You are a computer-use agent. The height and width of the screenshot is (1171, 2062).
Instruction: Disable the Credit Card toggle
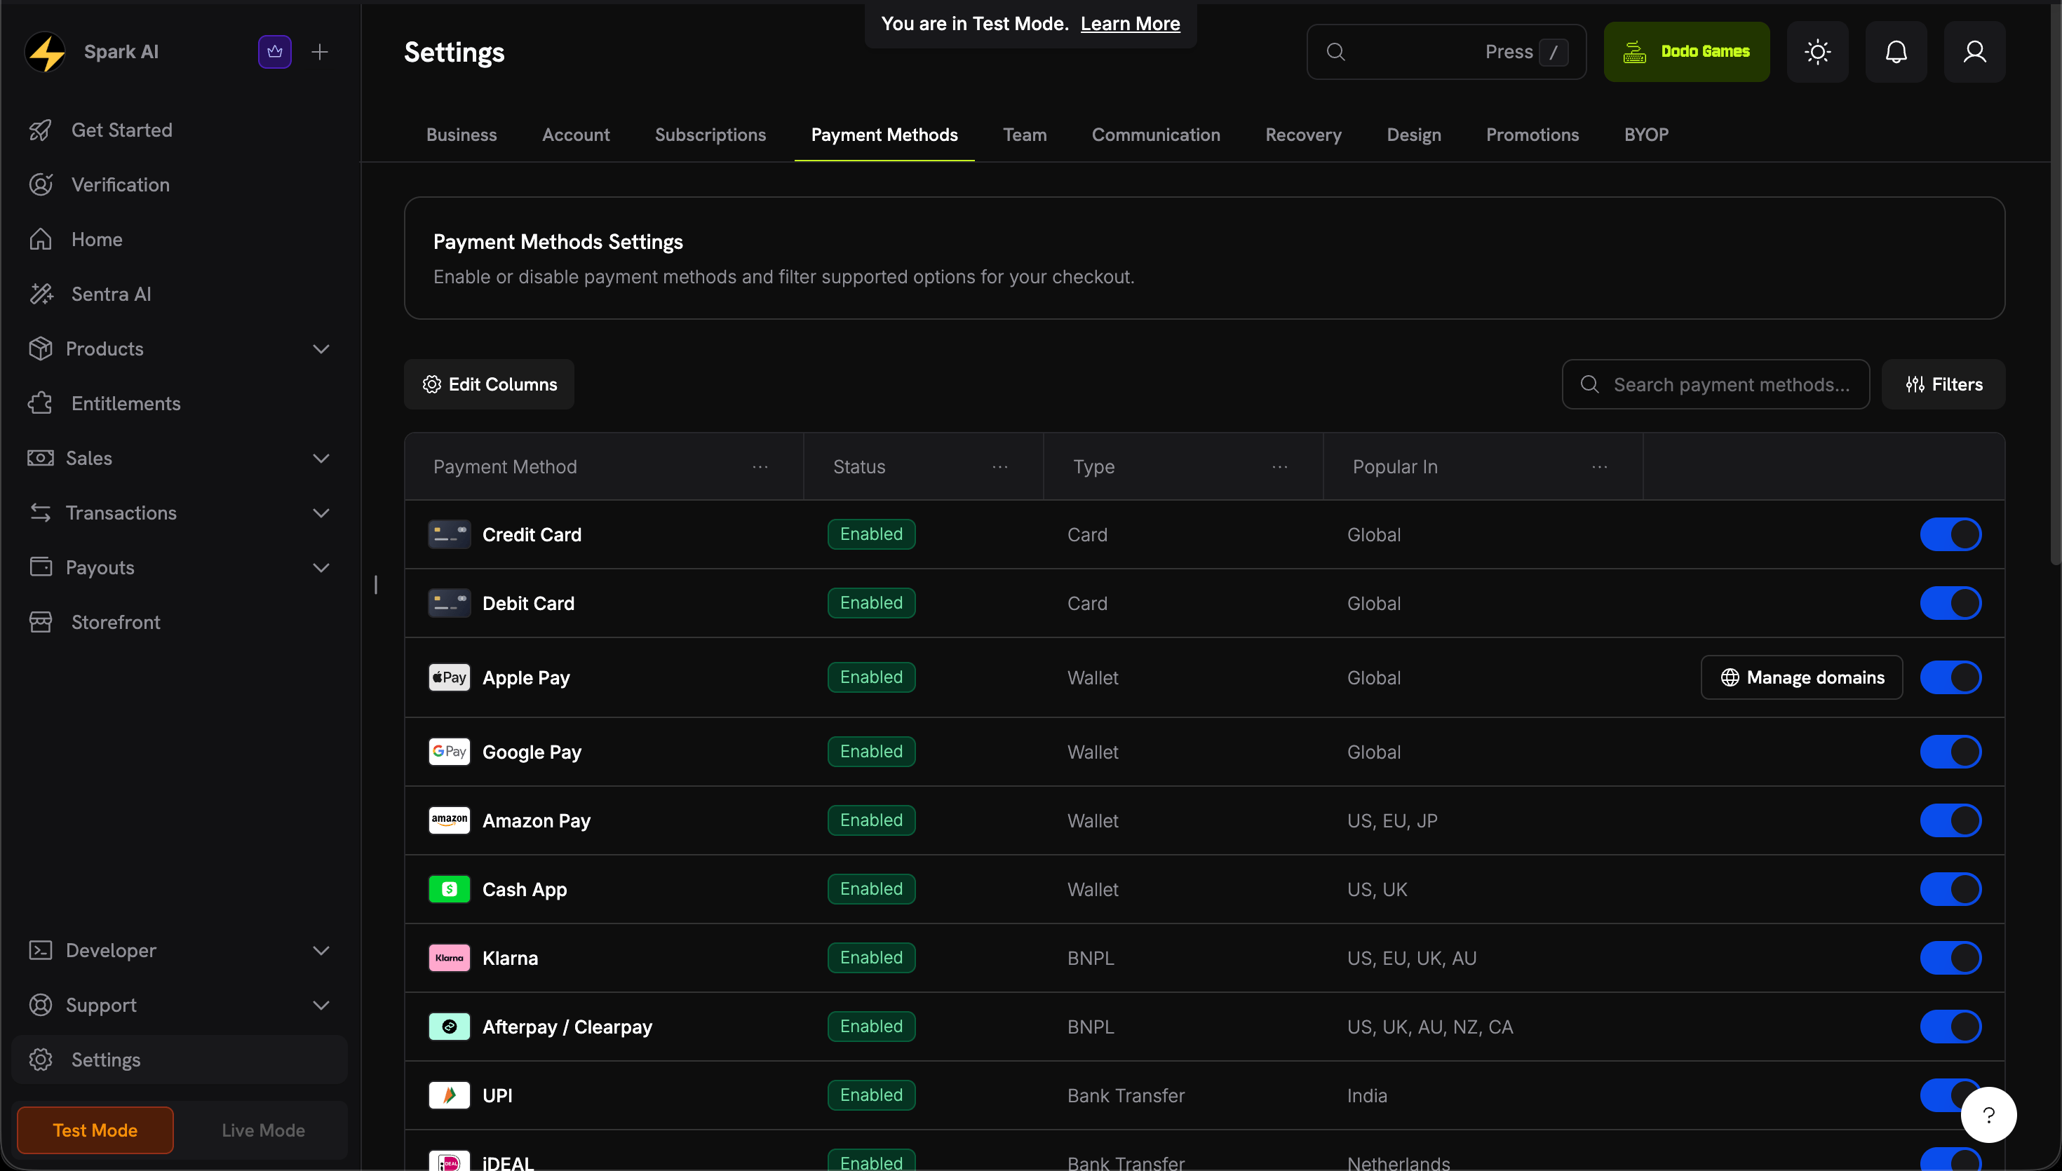click(1950, 535)
